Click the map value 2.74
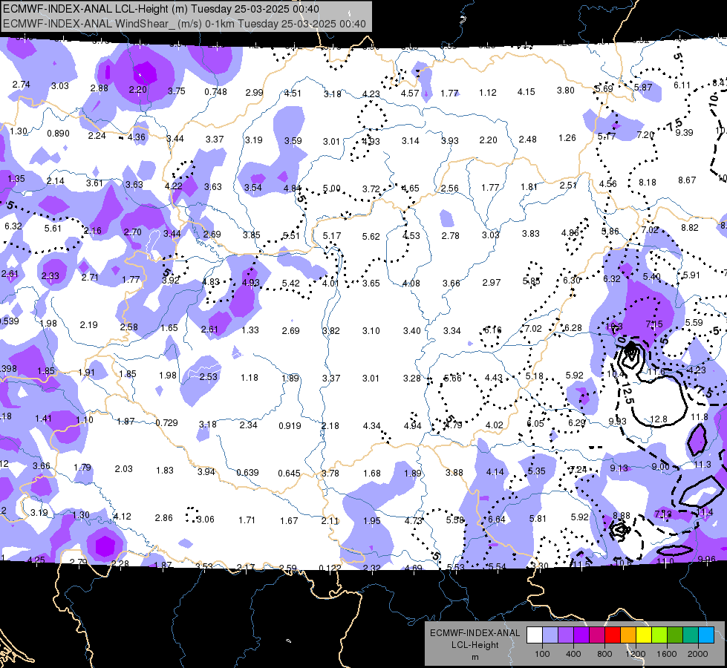Viewport: 727px width, 668px height. [x=22, y=85]
